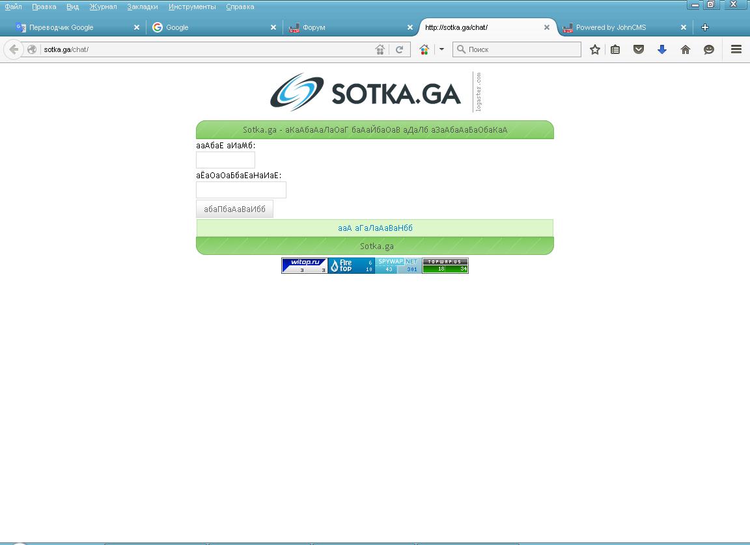The width and height of the screenshot is (750, 545).
Task: Click the second longer input field
Action: pyautogui.click(x=241, y=190)
